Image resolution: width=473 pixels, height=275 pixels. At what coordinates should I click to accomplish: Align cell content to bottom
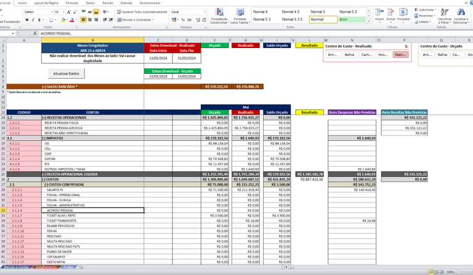tap(96, 12)
